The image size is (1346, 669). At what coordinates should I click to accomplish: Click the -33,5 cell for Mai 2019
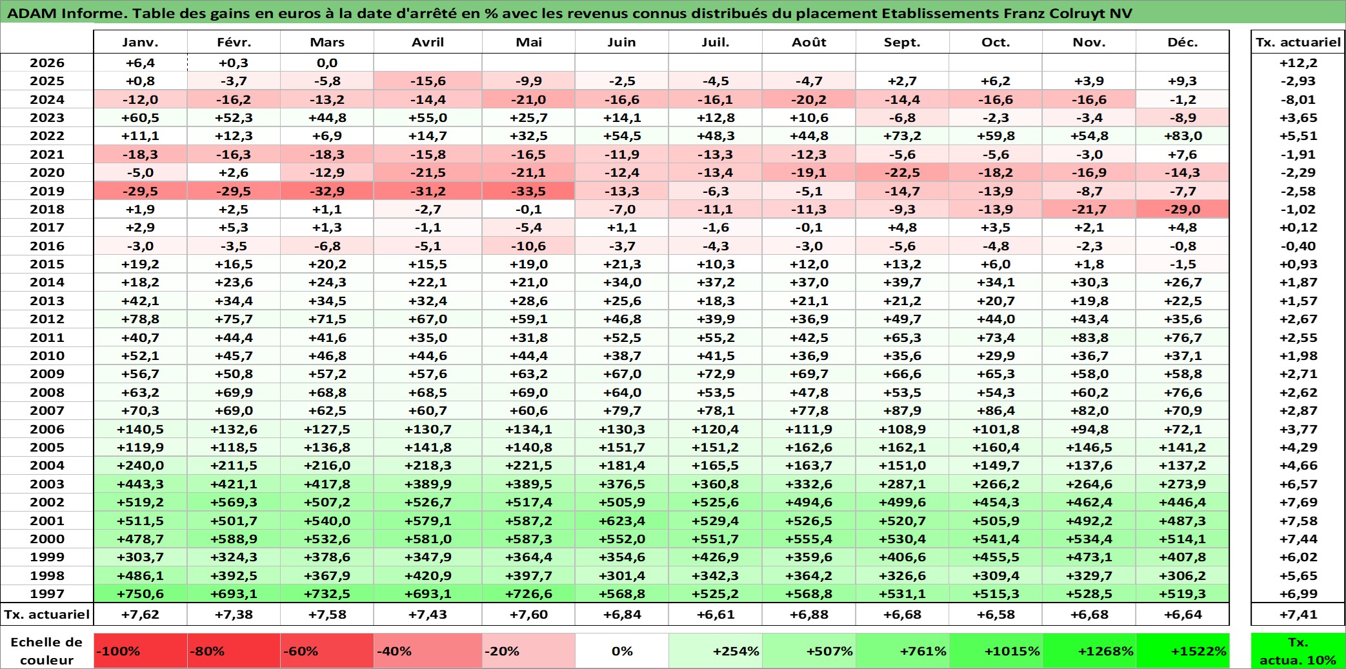528,191
